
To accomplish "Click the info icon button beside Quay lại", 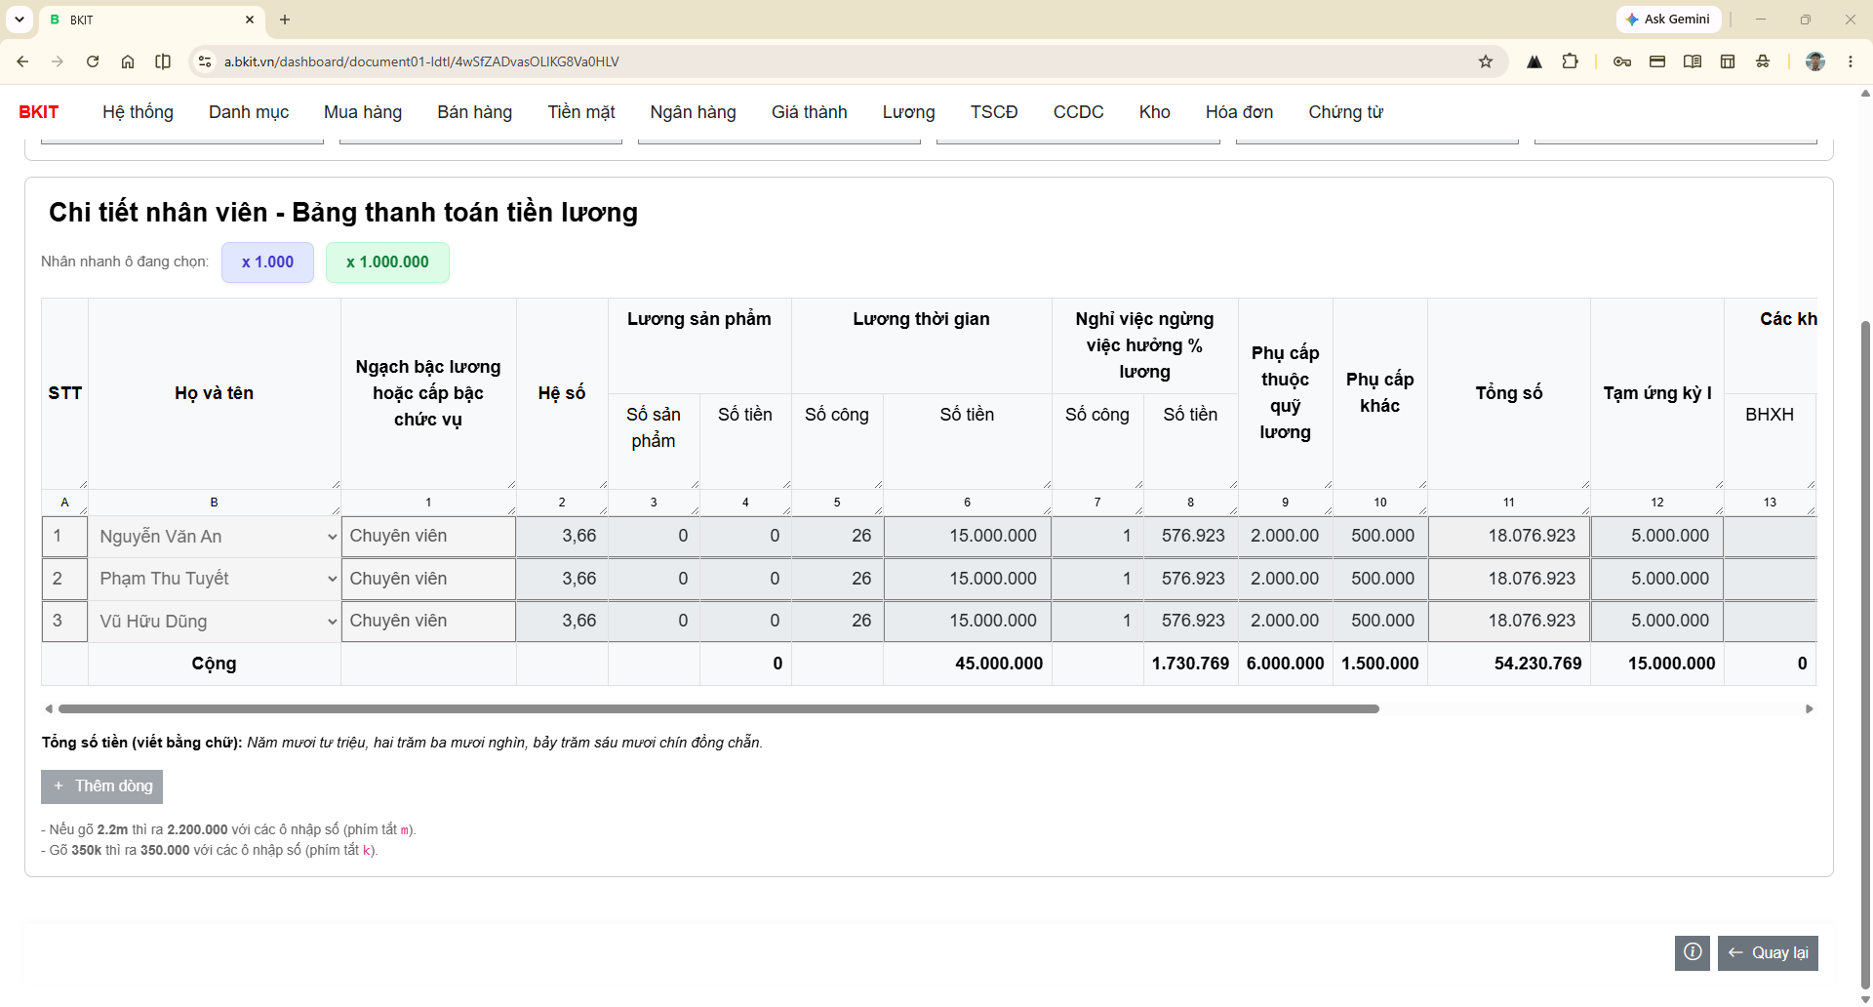I will (x=1693, y=952).
